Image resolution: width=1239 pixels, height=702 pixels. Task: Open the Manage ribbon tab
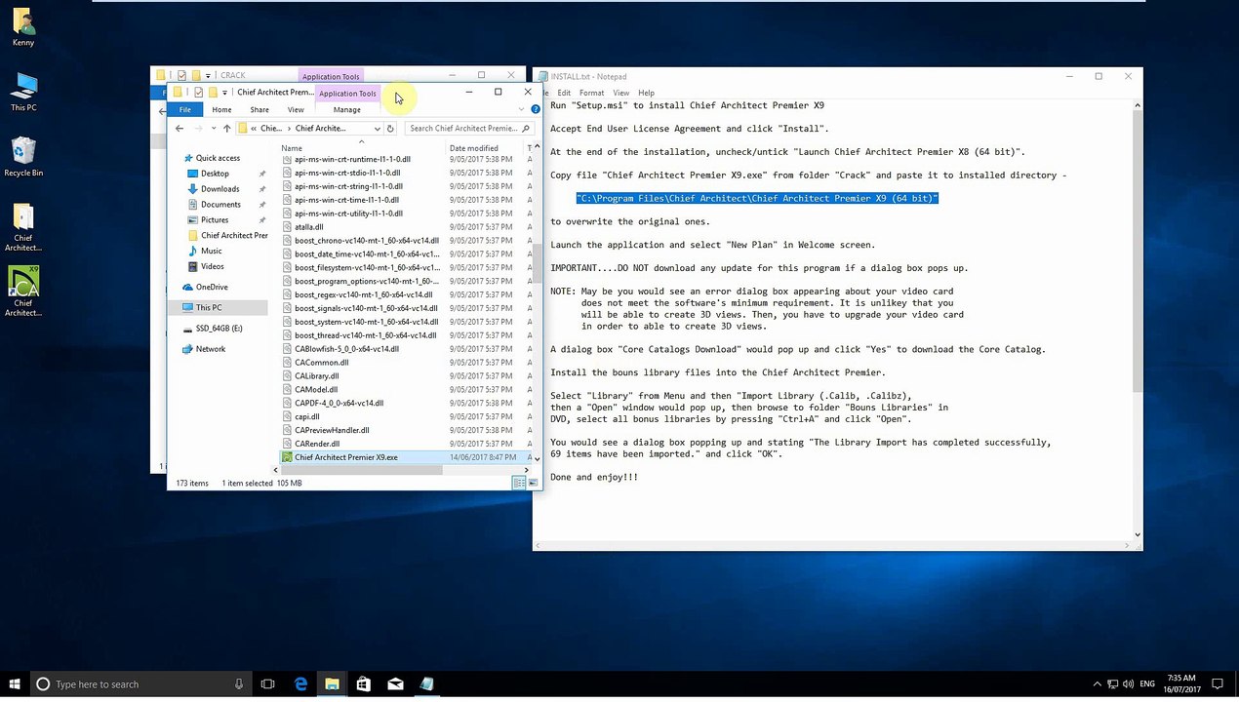347,109
